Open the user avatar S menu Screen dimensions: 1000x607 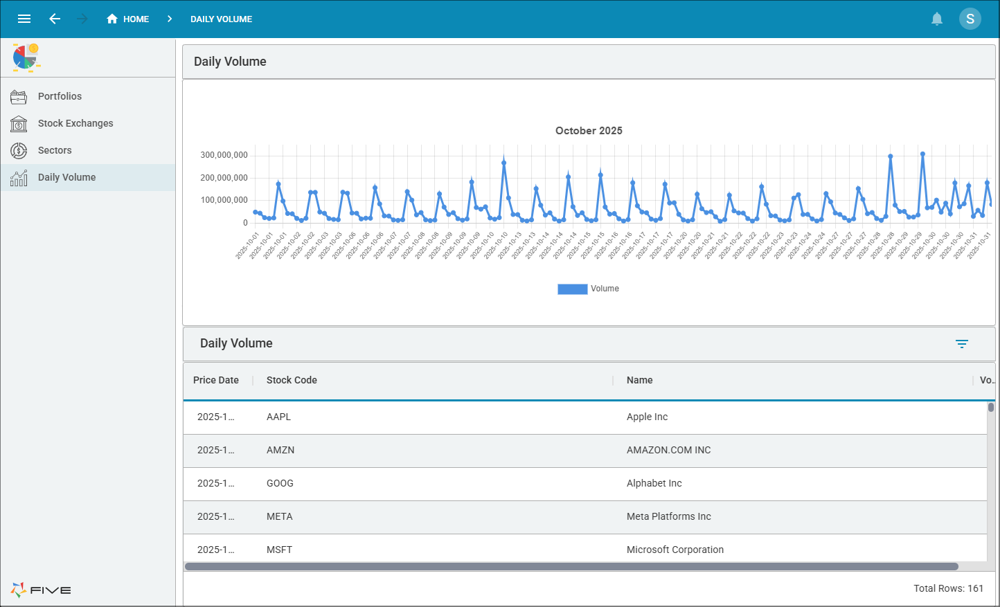[970, 19]
